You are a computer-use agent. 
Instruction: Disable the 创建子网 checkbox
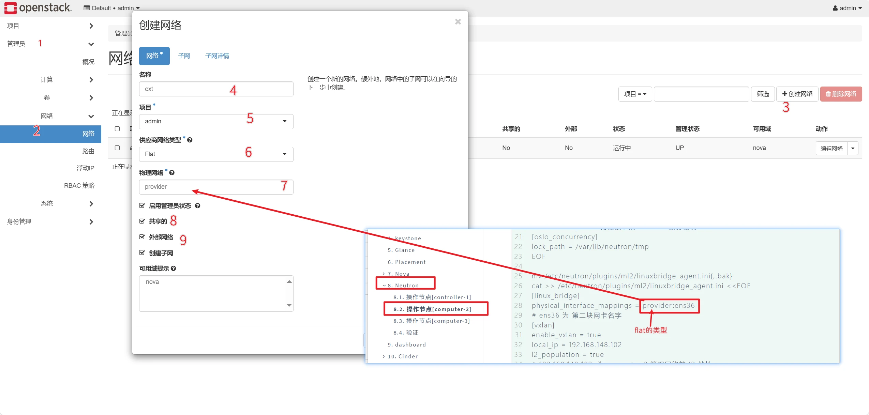(x=142, y=253)
